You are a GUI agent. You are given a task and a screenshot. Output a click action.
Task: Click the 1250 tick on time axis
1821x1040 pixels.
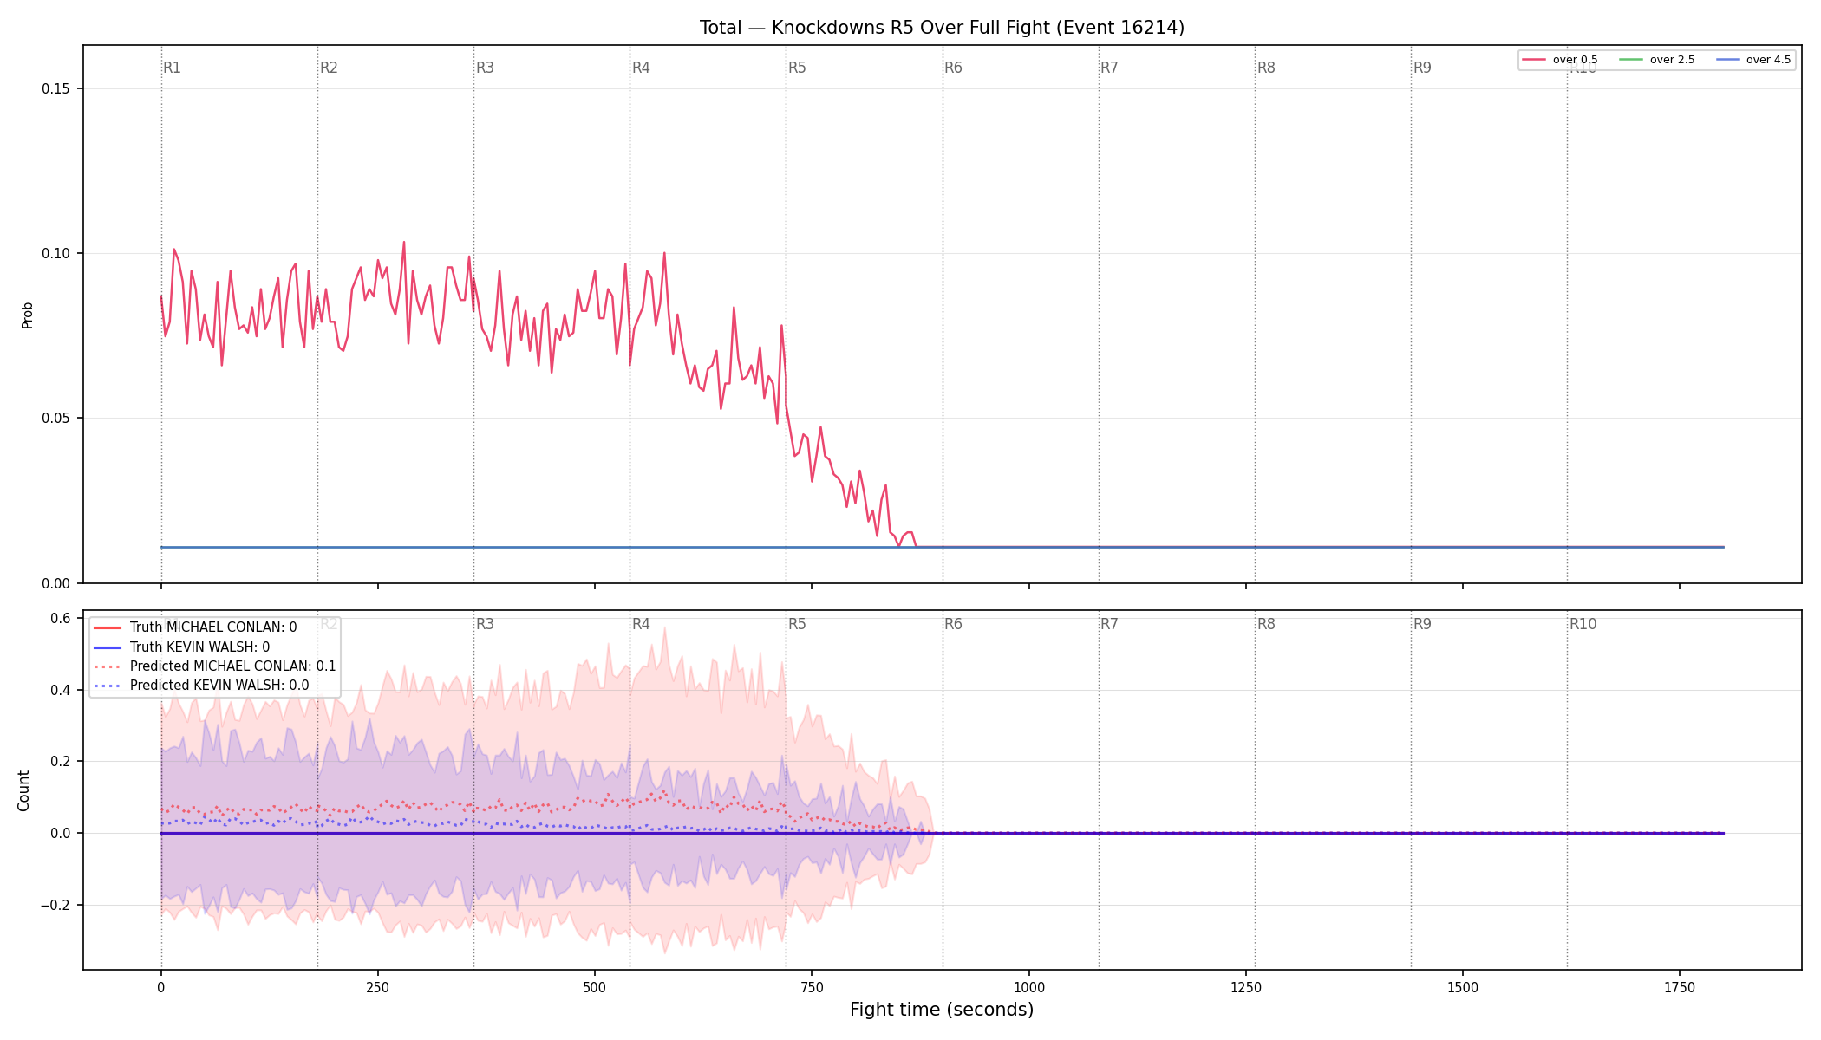pyautogui.click(x=1246, y=987)
